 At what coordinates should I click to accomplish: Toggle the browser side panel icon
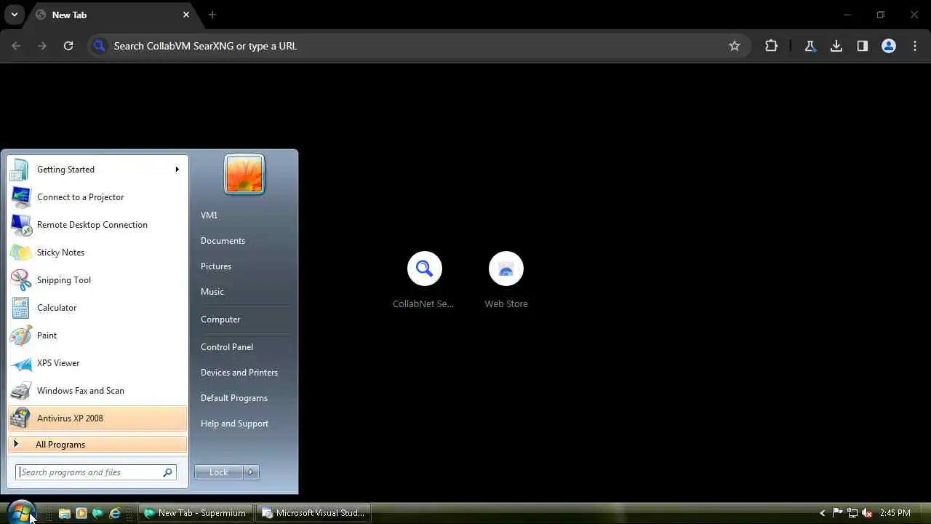[863, 46]
